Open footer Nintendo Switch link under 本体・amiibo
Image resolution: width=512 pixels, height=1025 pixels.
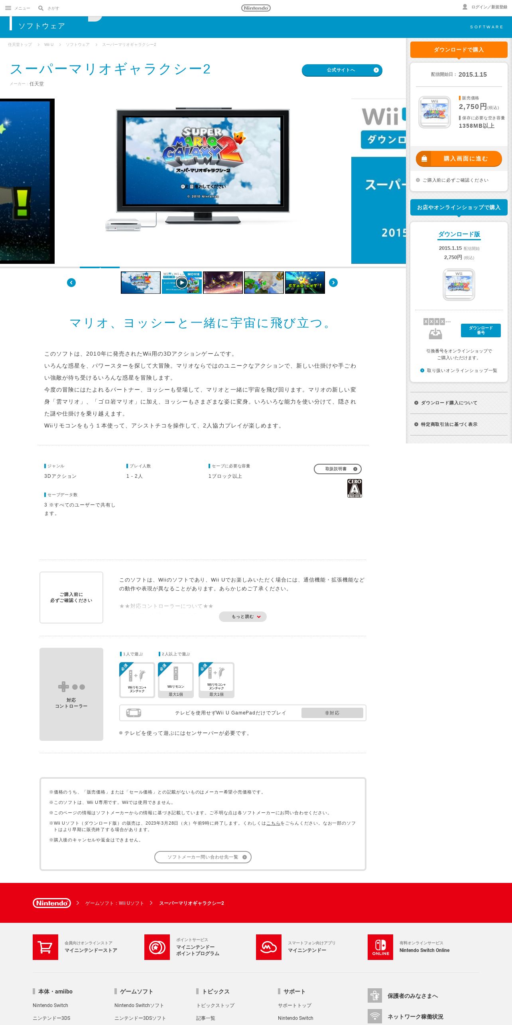pyautogui.click(x=50, y=1005)
